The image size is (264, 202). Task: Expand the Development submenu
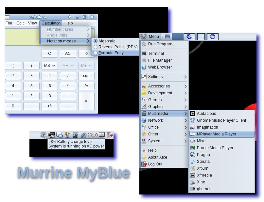click(x=164, y=93)
